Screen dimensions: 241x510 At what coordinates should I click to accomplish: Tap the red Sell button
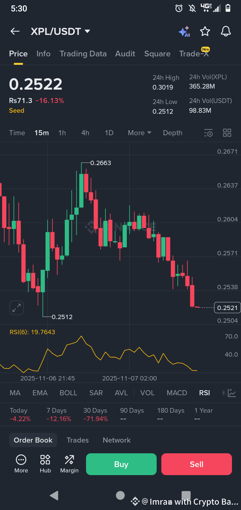(x=196, y=464)
